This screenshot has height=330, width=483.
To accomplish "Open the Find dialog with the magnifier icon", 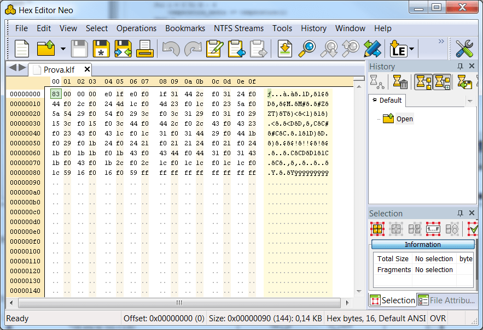I will pyautogui.click(x=306, y=49).
